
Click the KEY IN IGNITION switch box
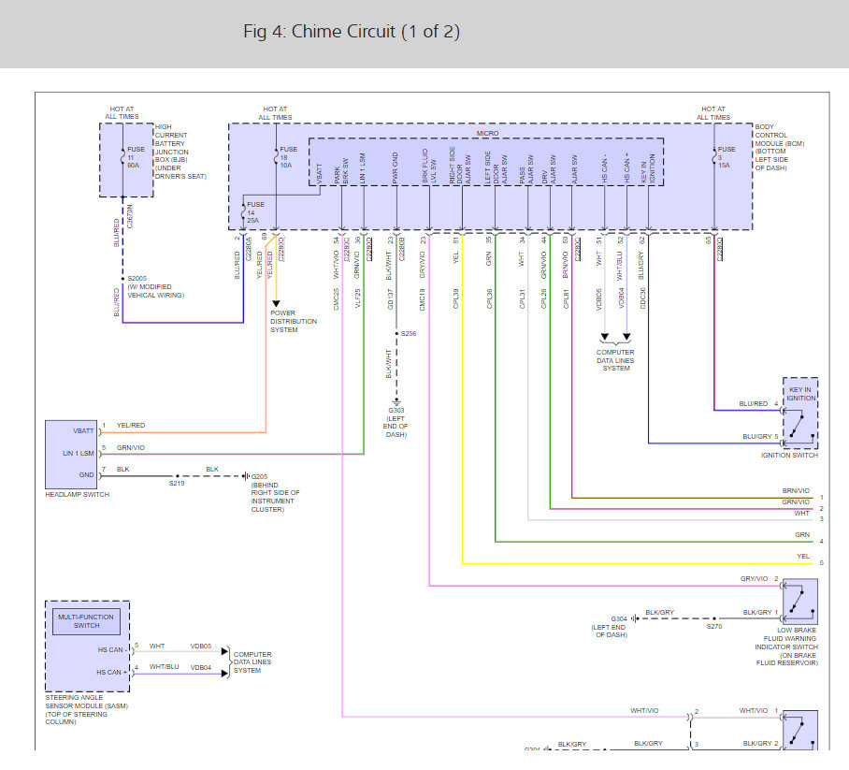click(x=800, y=413)
